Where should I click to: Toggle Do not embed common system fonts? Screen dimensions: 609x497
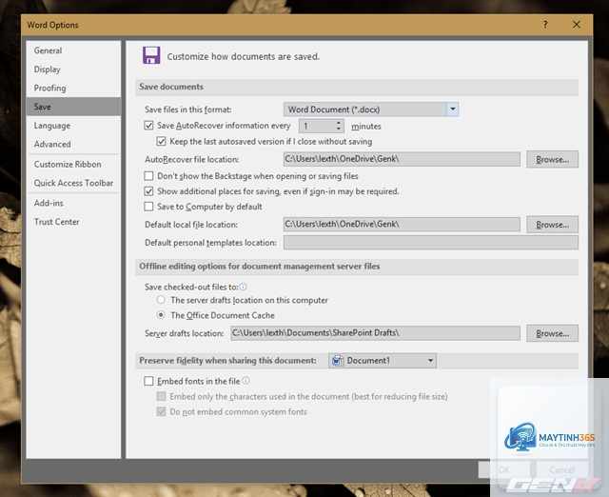click(161, 411)
